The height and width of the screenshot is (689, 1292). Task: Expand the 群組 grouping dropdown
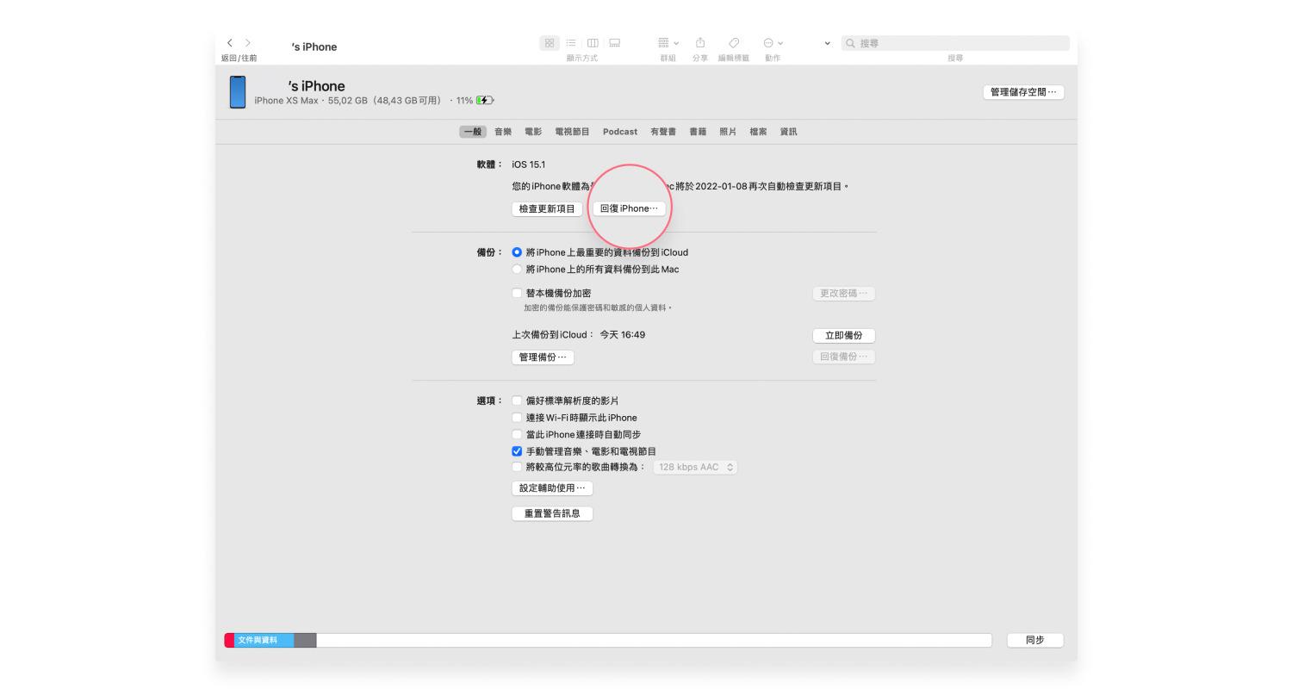(x=668, y=43)
